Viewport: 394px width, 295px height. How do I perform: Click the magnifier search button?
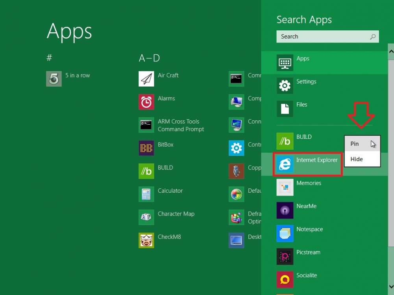pyautogui.click(x=373, y=37)
